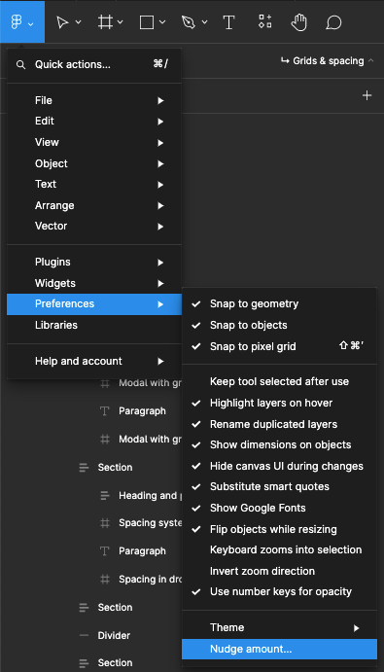384x672 pixels.
Task: Click the Divider layer icon
Action: pyautogui.click(x=84, y=635)
